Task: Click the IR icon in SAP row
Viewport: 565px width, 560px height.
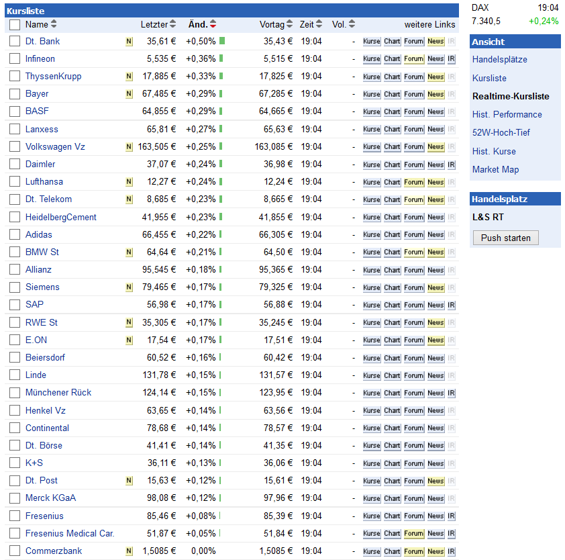Action: pos(452,305)
